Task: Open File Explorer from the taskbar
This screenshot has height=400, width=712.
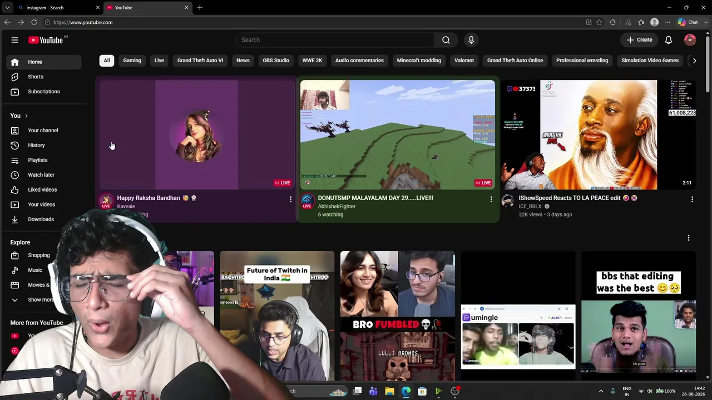Action: coord(389,391)
